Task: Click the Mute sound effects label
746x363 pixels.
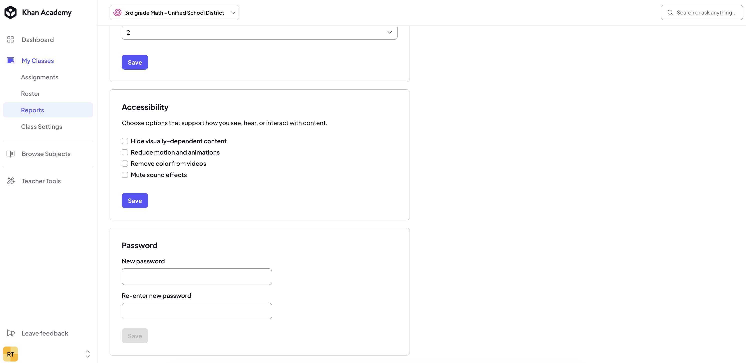Action: click(159, 175)
